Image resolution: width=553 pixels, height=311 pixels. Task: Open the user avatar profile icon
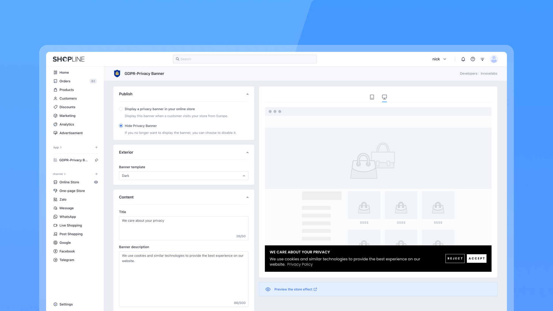point(494,59)
